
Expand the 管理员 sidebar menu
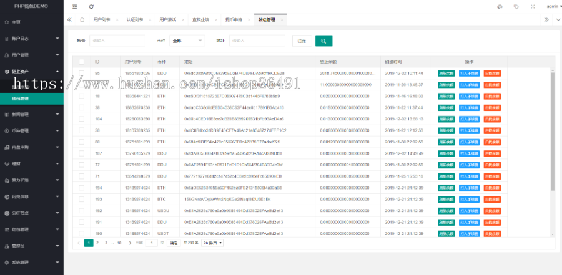32,246
